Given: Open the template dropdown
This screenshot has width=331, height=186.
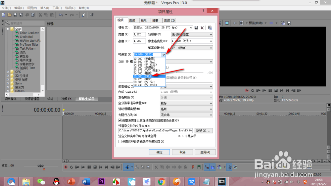Looking at the screenshot, I should pos(191,28).
